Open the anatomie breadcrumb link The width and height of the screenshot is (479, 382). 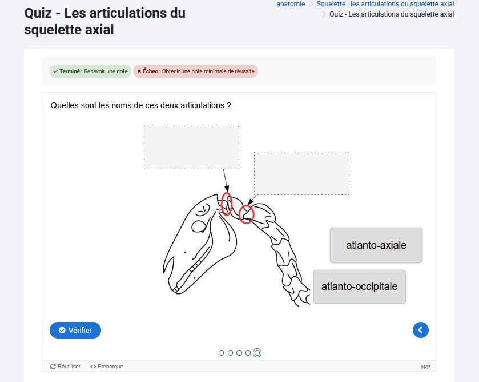click(291, 4)
